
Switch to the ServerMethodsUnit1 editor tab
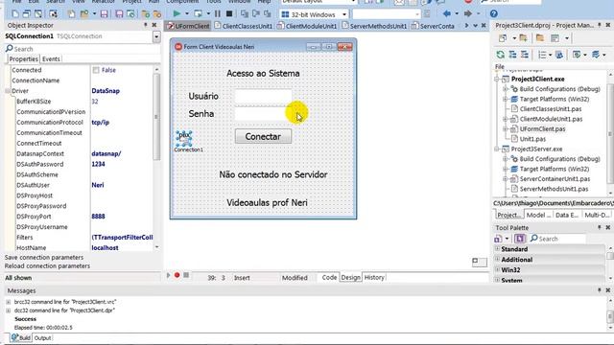(374, 26)
